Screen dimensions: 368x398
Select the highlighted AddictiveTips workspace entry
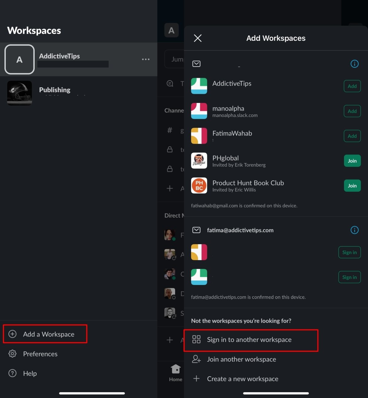pyautogui.click(x=79, y=59)
